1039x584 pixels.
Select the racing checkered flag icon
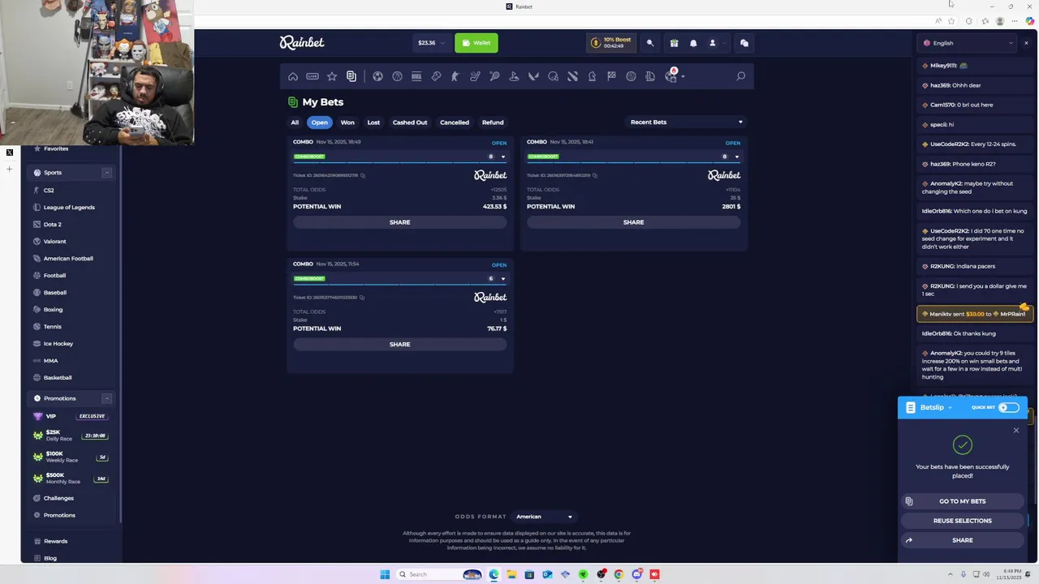[611, 76]
